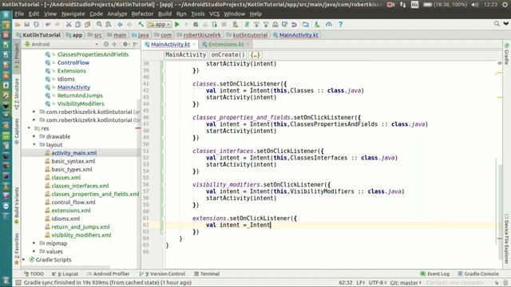Open the Captures tool window strip

(17, 131)
